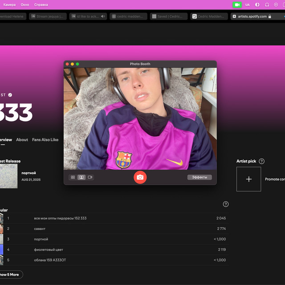The image size is (285, 285).
Task: Open the headphones icon in menu bar
Action: (267, 4)
